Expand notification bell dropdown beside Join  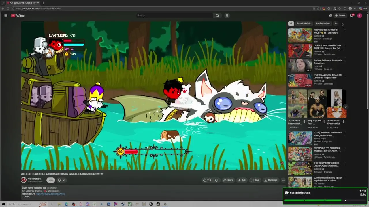click(61, 180)
